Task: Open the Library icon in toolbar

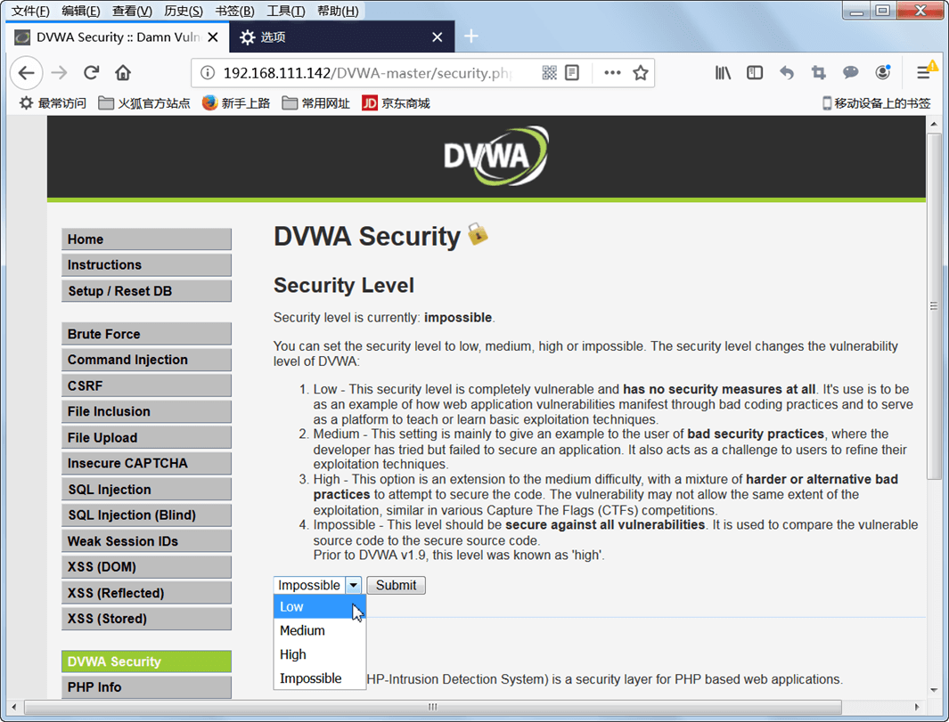Action: (723, 73)
